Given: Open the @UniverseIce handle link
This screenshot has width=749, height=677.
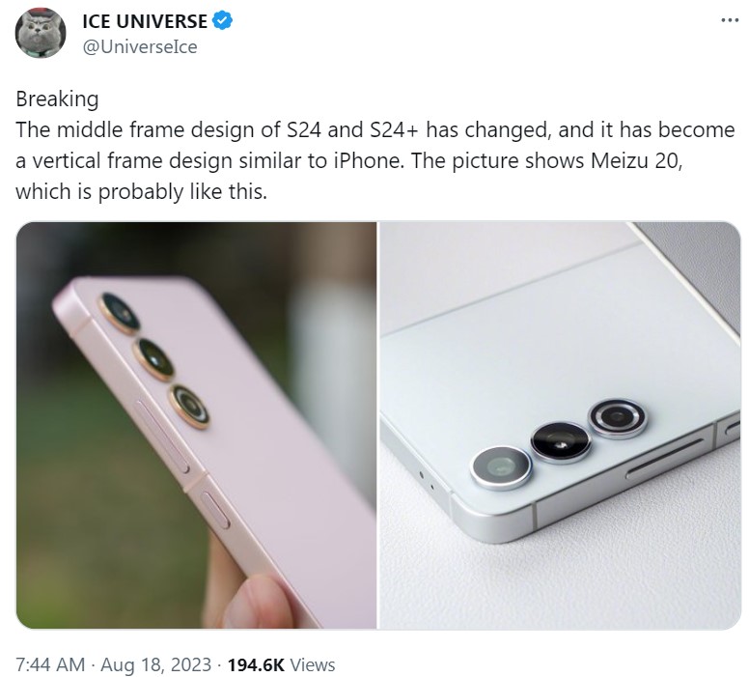Looking at the screenshot, I should click(140, 47).
